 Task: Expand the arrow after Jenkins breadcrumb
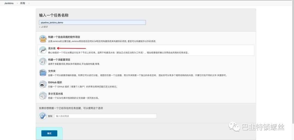[x=17, y=3]
